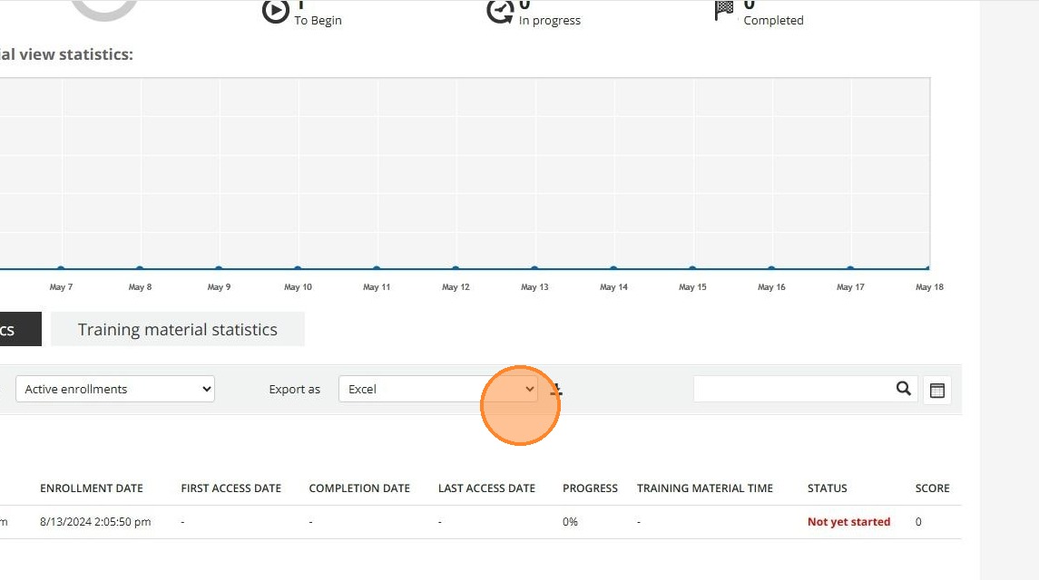Sort by FIRST ACCESS DATE column header
The width and height of the screenshot is (1039, 580).
pyautogui.click(x=231, y=488)
